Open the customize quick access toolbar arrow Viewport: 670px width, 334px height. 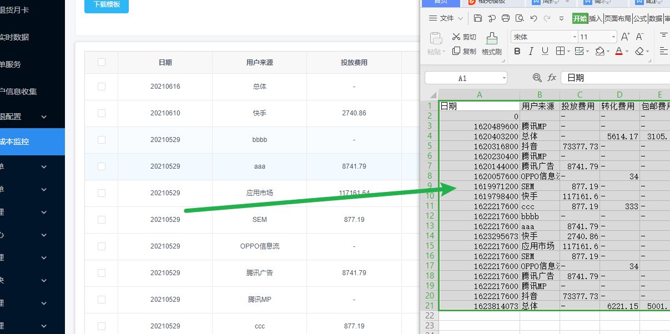click(x=562, y=18)
